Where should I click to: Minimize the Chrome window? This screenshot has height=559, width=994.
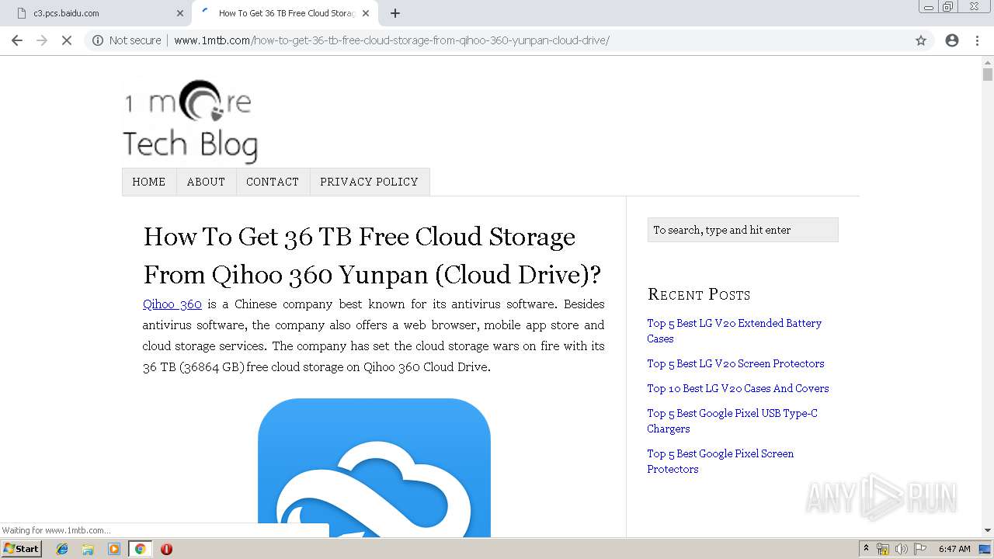(928, 7)
